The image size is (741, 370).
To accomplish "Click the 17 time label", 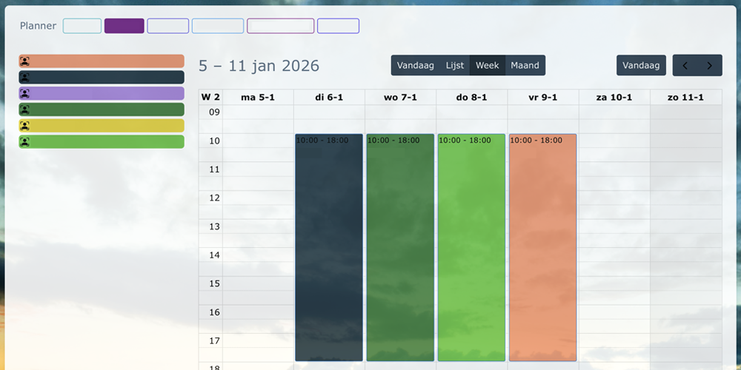I will pyautogui.click(x=215, y=340).
